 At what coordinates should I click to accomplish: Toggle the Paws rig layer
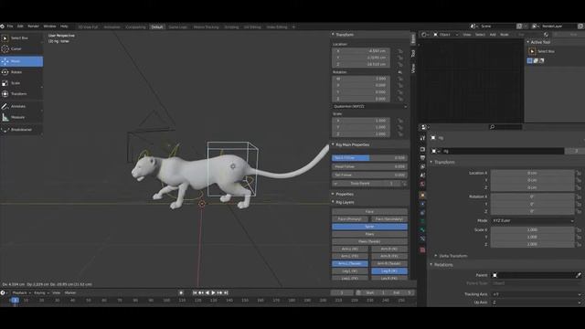(369, 234)
